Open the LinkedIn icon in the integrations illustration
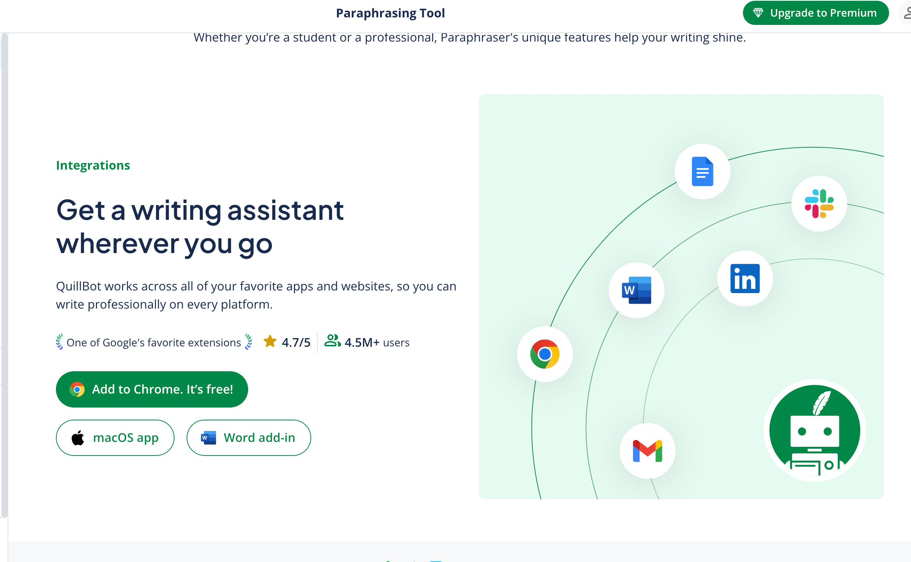 coord(744,279)
